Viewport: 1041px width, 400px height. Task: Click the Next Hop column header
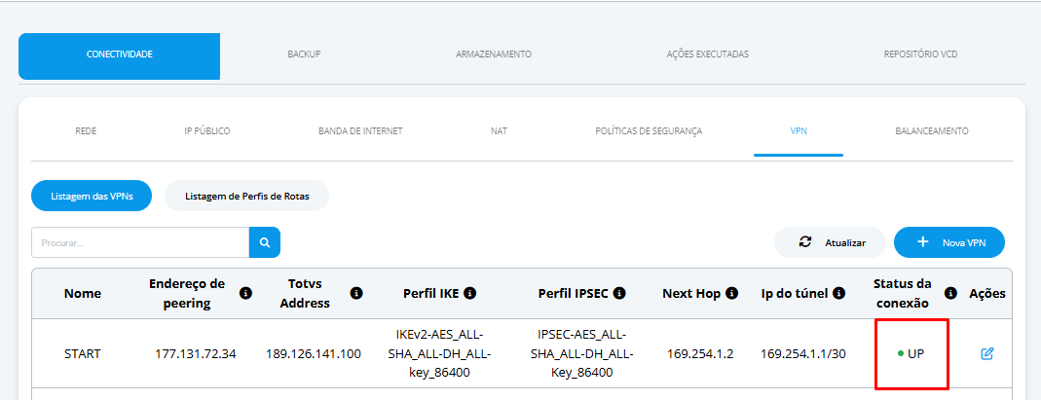pos(691,293)
